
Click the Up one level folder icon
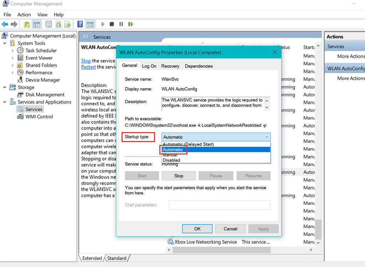tap(27, 24)
